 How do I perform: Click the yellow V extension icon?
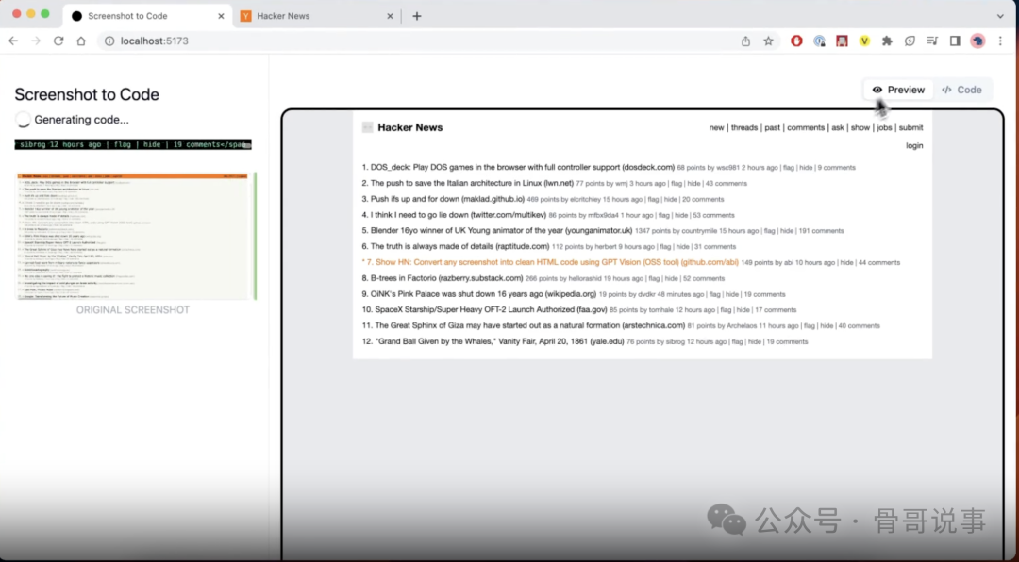864,41
